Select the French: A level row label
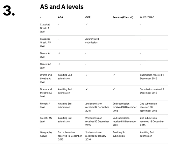Viewport: 191px width, 144px height. 45,105
